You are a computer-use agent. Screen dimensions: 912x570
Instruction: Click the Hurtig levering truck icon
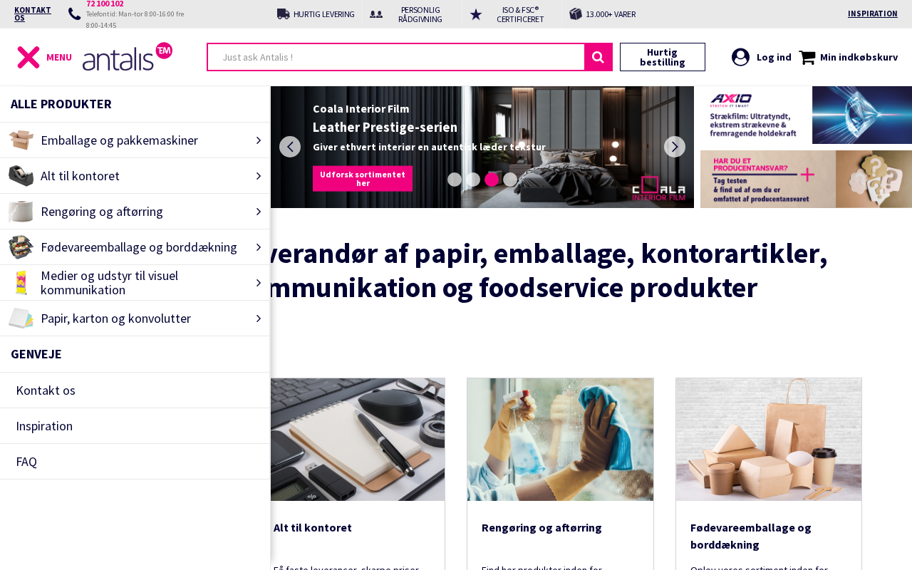(284, 14)
